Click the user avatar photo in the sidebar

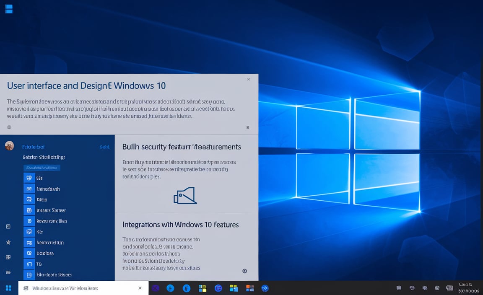point(9,146)
